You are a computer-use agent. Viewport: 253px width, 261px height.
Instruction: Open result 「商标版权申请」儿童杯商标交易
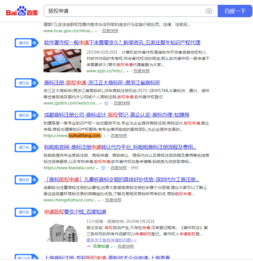pyautogui.click(x=122, y=179)
